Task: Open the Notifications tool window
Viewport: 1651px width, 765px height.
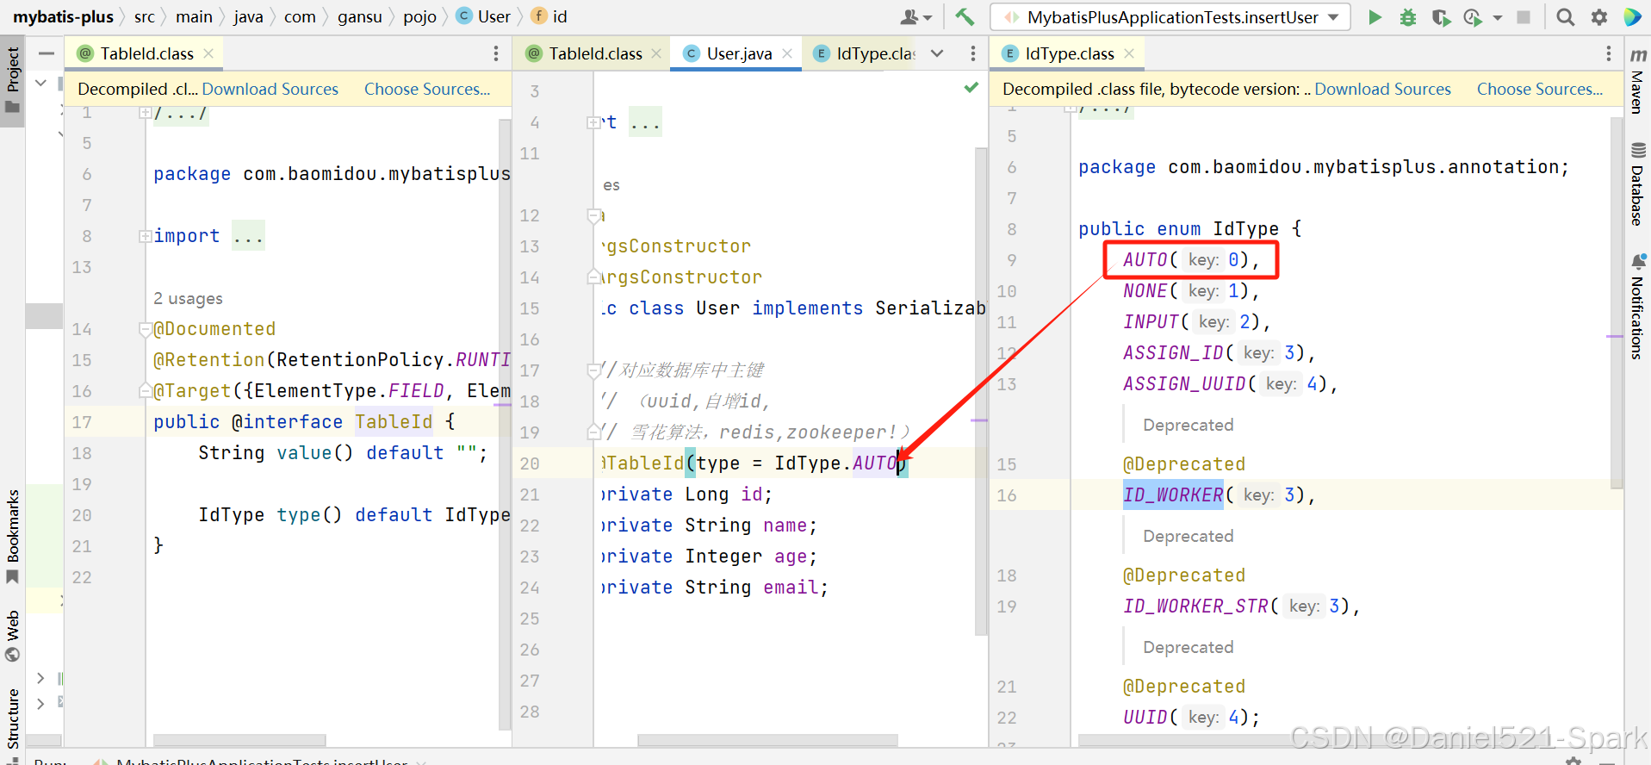Action: pyautogui.click(x=1637, y=307)
